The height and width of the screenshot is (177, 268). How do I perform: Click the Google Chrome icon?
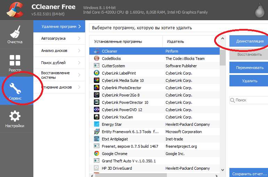coord(97,154)
